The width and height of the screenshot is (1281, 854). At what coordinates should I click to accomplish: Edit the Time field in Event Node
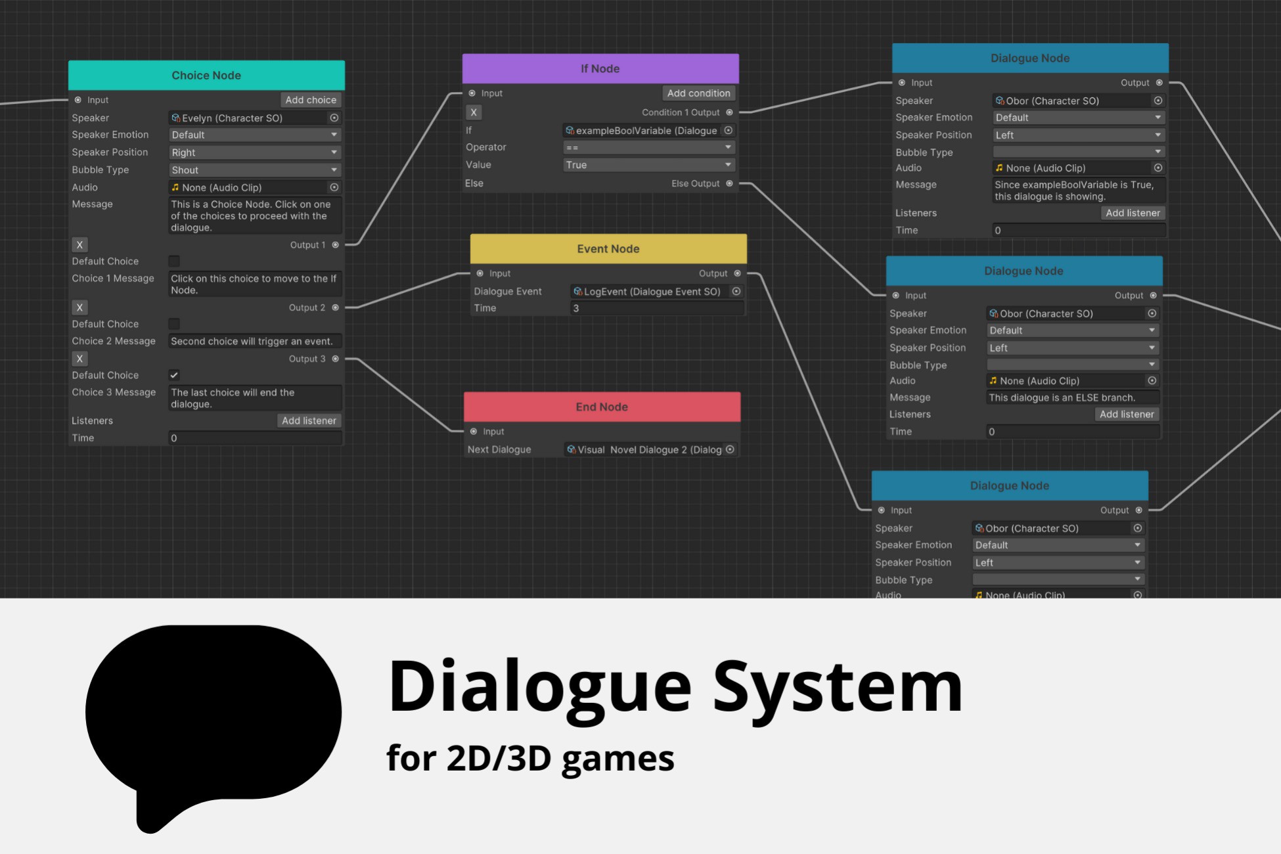[x=657, y=307]
